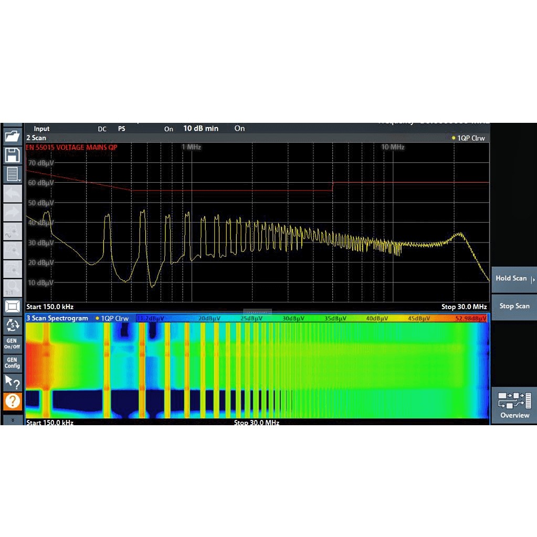Image resolution: width=537 pixels, height=537 pixels.
Task: Select the graph zoom with waveform icon
Action: point(13,231)
